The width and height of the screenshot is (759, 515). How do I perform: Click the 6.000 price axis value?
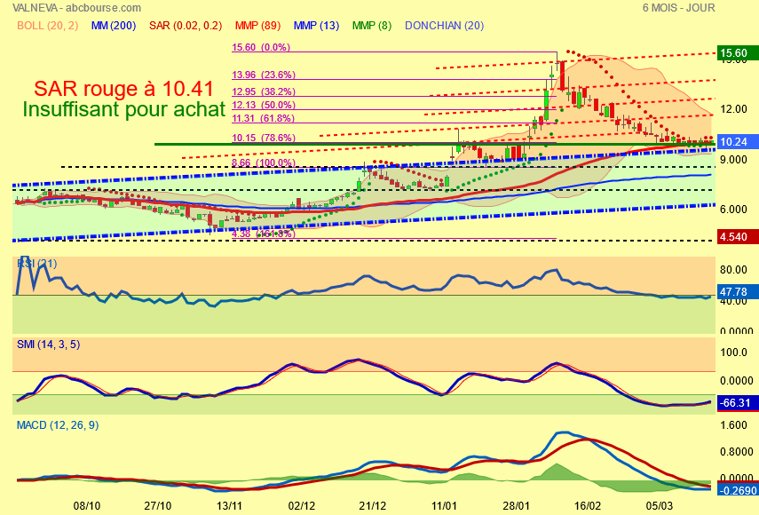coord(734,209)
